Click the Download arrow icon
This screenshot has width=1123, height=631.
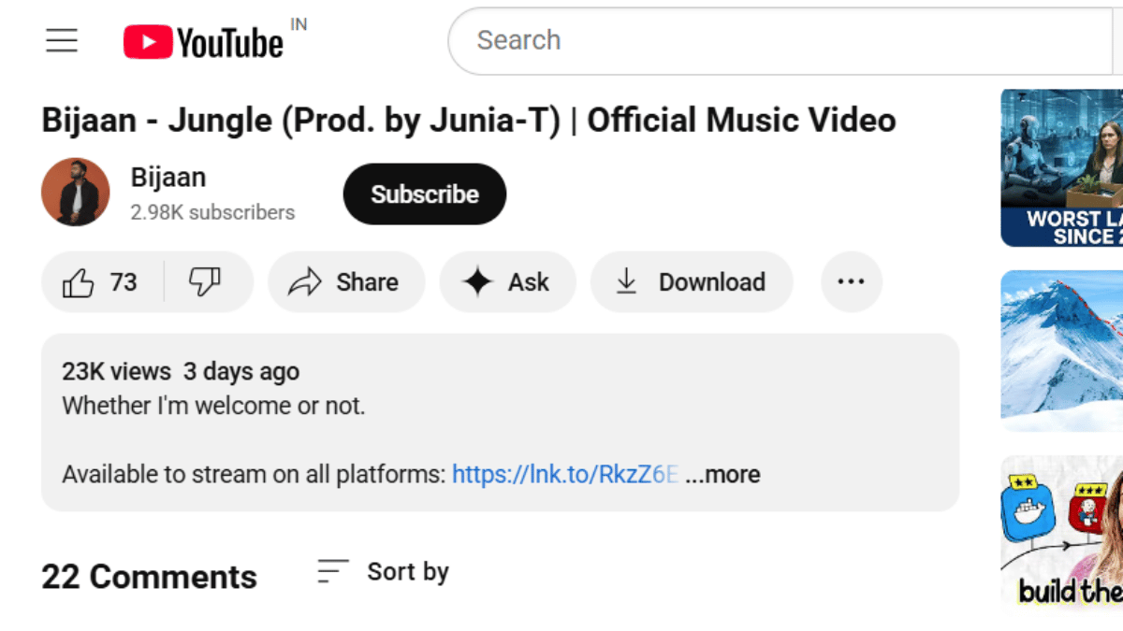click(627, 282)
